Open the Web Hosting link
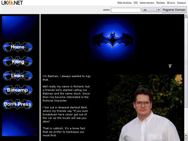 124,3
